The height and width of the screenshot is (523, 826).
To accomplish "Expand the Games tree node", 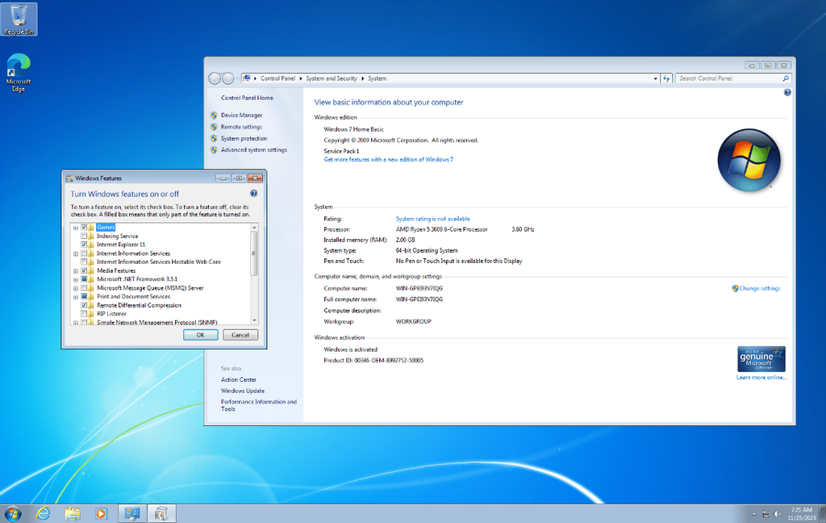I will (76, 228).
